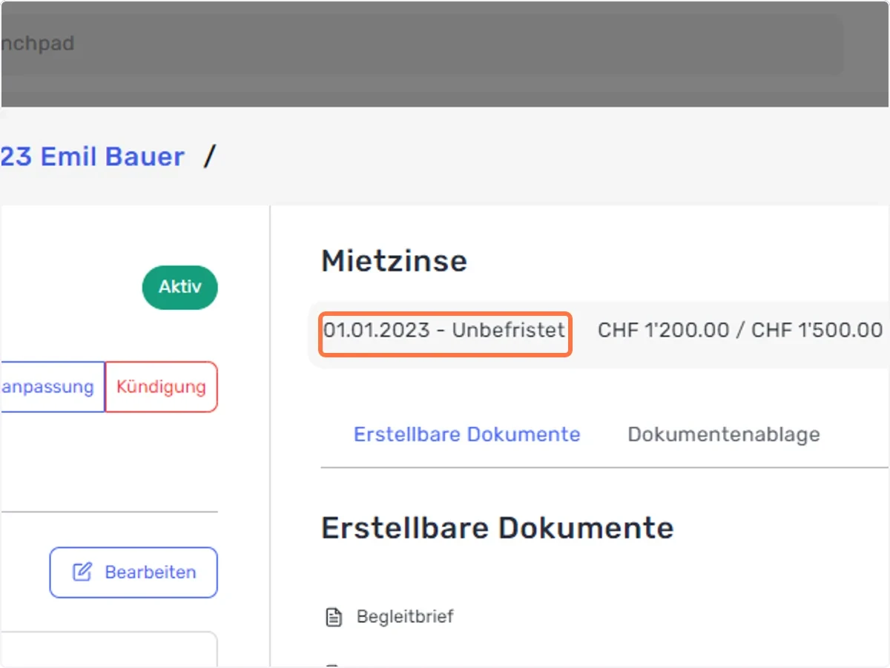The height and width of the screenshot is (668, 890).
Task: Open the Begleitbrief document entry
Action: click(x=405, y=616)
